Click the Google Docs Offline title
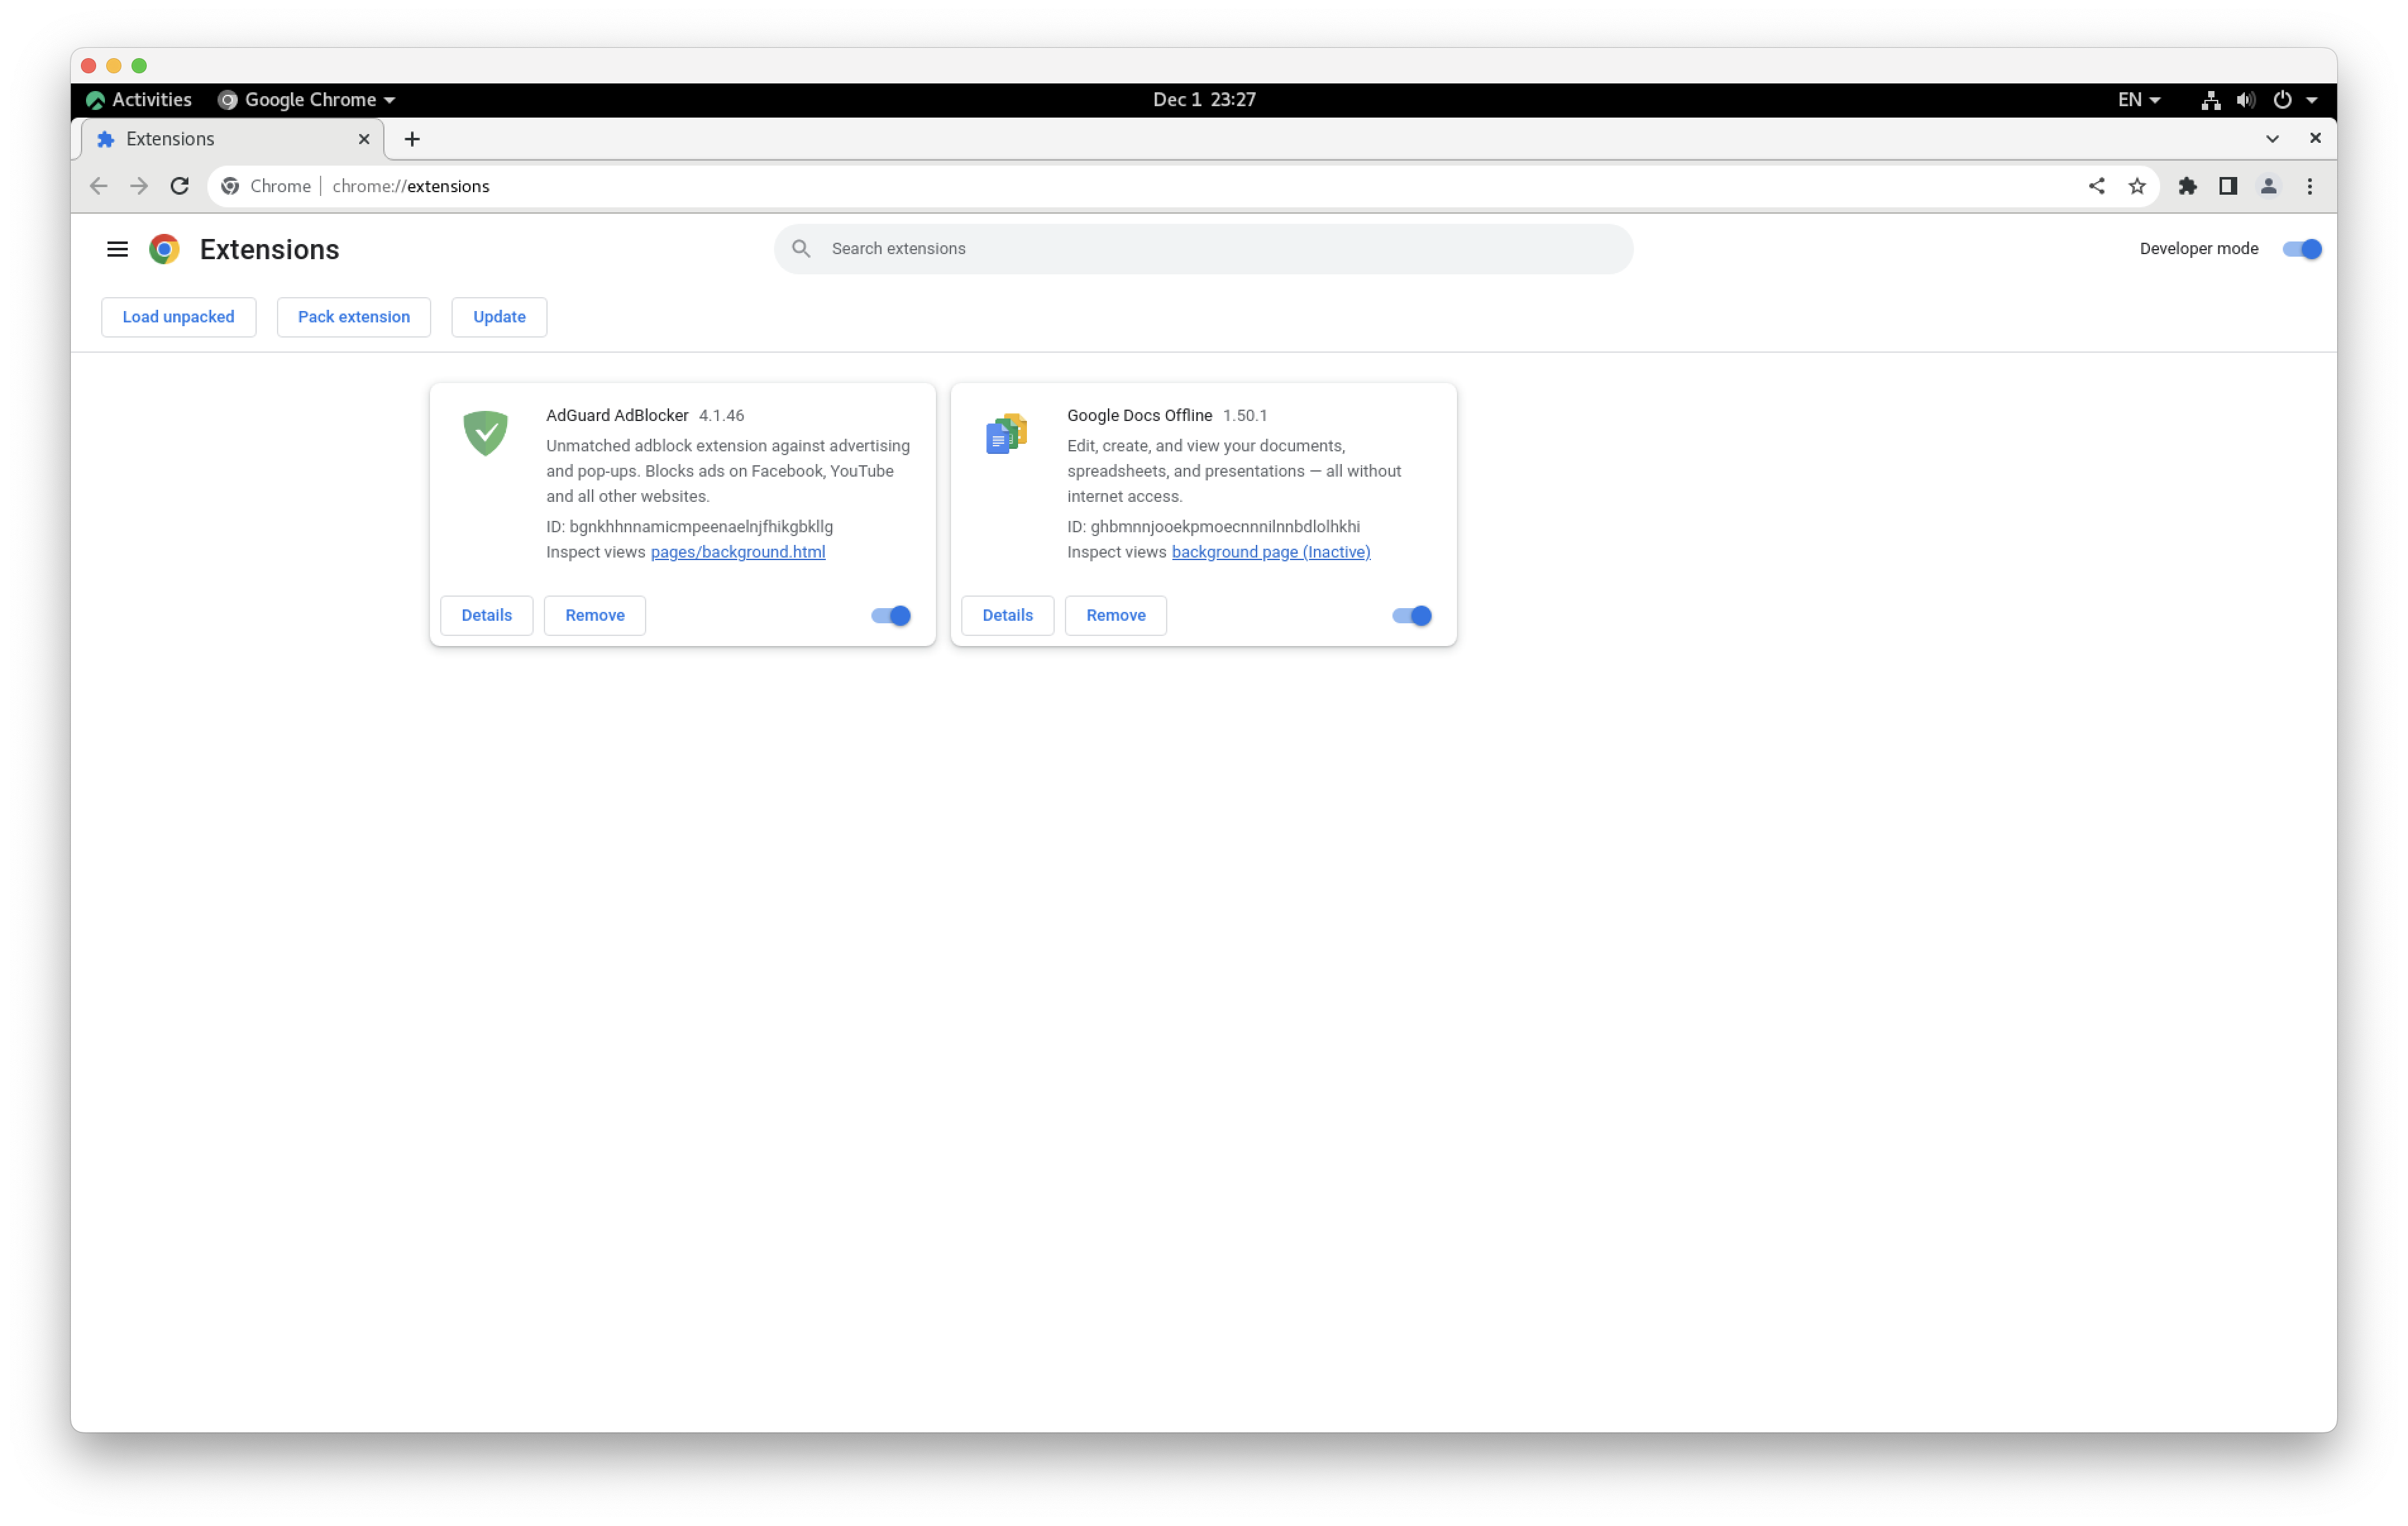This screenshot has height=1526, width=2408. pyautogui.click(x=1139, y=415)
